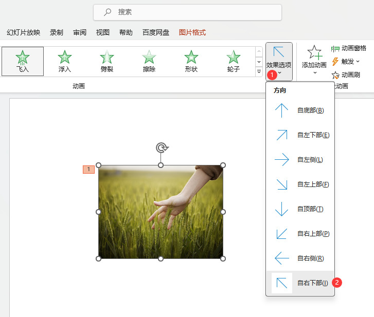Image resolution: width=374 pixels, height=317 pixels.
Task: Click the search magnifier icon
Action: pyautogui.click(x=108, y=12)
